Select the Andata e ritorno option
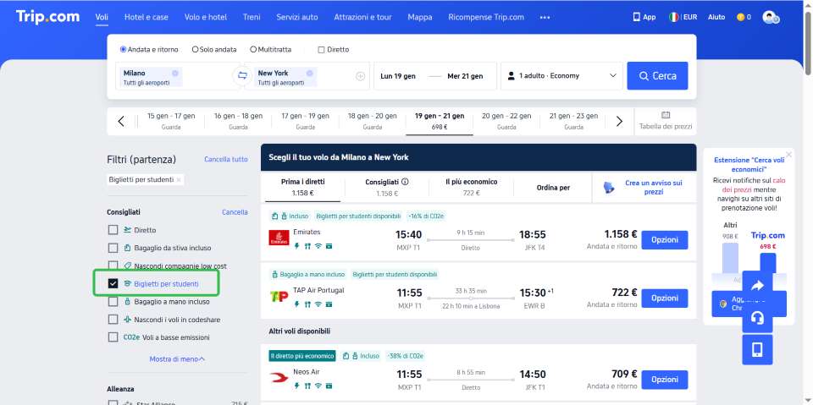 pyautogui.click(x=149, y=50)
